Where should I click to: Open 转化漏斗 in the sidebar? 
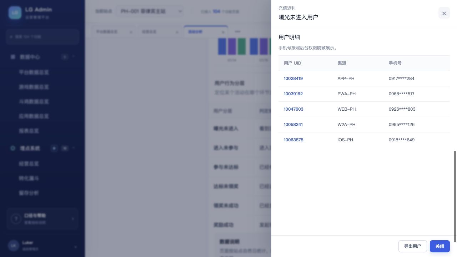[29, 178]
